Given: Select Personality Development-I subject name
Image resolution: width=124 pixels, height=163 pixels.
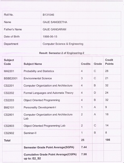Looking at the screenshot, I should coord(40,107).
